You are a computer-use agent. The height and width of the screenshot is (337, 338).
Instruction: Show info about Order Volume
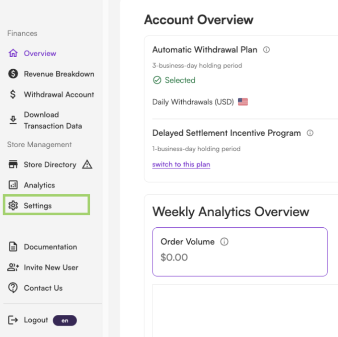tap(224, 241)
